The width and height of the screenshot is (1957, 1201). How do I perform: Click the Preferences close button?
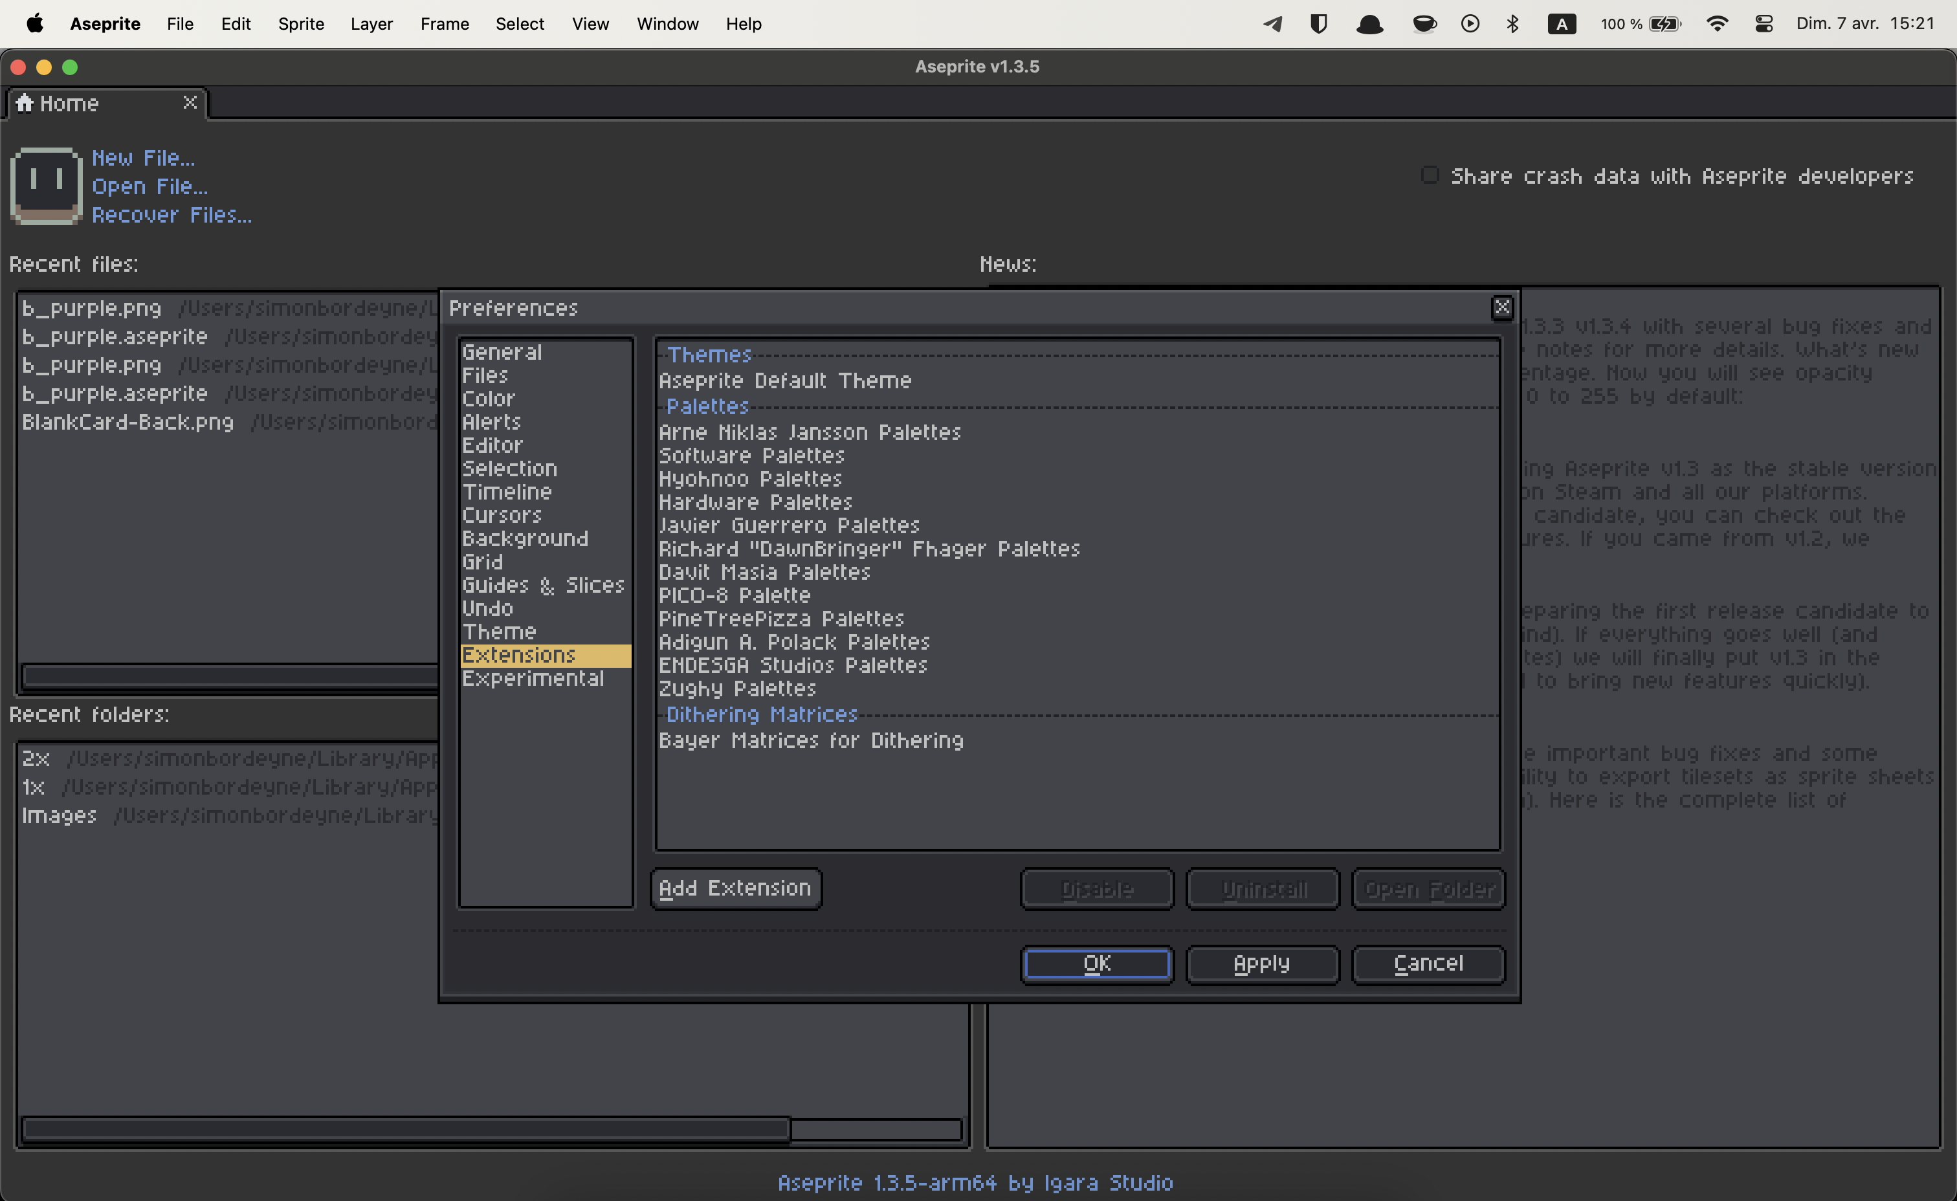1503,307
